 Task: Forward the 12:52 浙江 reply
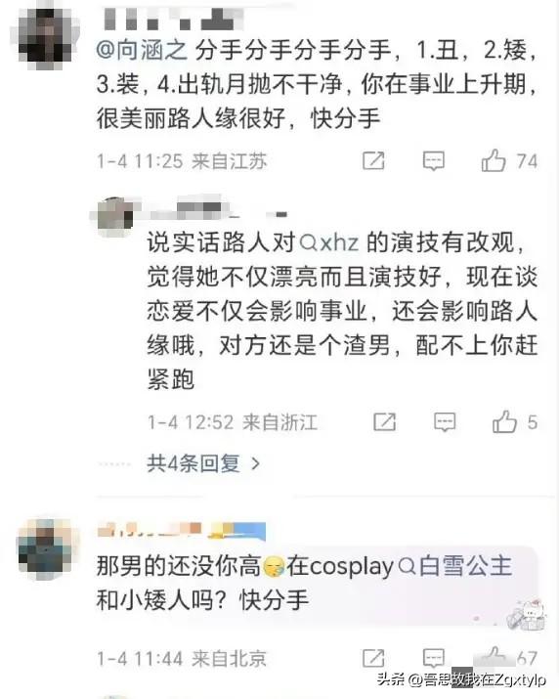coord(384,421)
